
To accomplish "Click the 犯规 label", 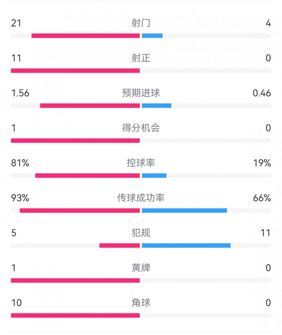I will click(x=141, y=233).
